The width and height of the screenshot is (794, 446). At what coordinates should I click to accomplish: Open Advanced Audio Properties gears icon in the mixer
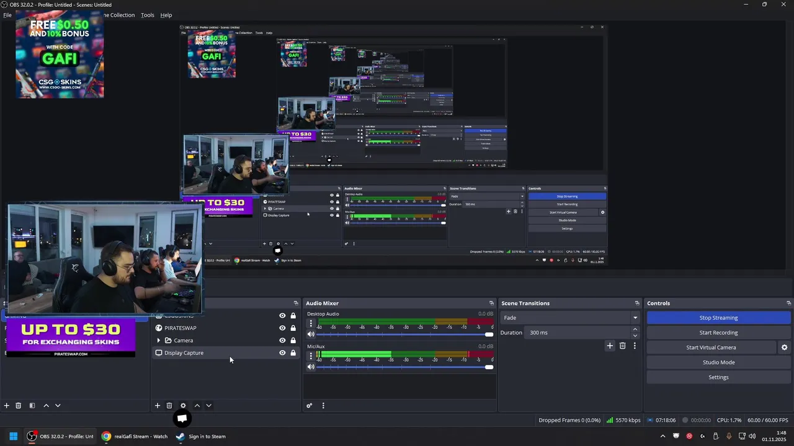coord(309,406)
